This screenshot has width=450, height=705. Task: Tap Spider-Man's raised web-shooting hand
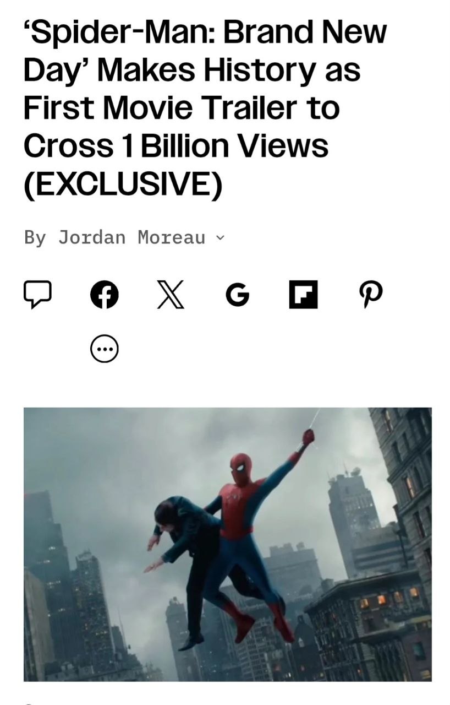(x=308, y=437)
